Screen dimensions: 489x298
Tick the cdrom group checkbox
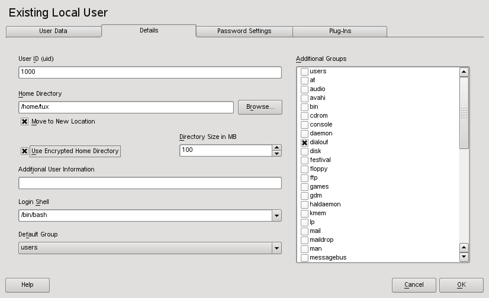click(x=304, y=116)
